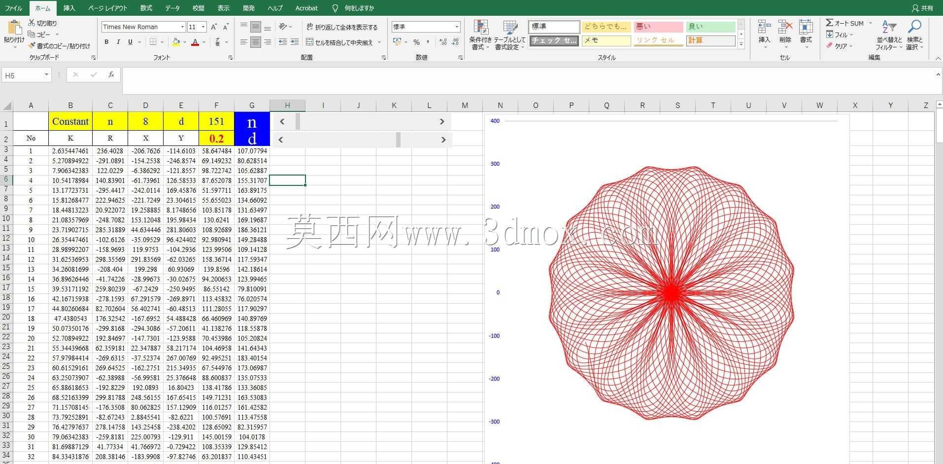943x464 pixels.
Task: Open the Times New Roman font dropdown
Action: tap(182, 27)
